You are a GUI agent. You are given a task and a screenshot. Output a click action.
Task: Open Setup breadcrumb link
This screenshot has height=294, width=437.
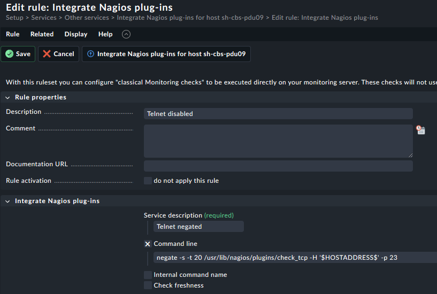[14, 18]
